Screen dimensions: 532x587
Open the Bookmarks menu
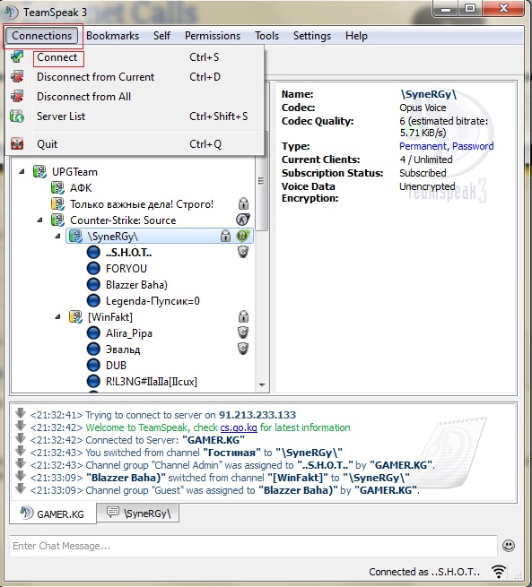point(112,36)
